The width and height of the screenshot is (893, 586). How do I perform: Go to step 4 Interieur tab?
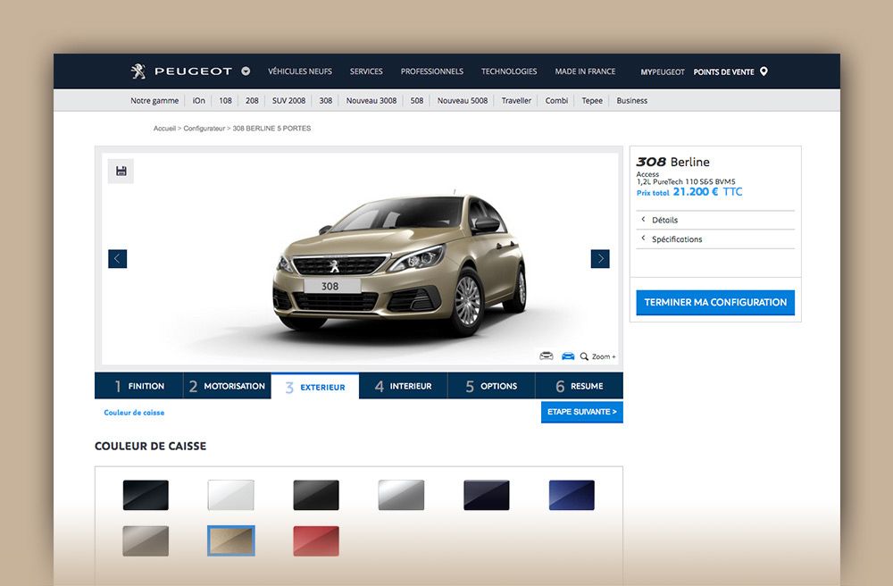[x=404, y=386]
